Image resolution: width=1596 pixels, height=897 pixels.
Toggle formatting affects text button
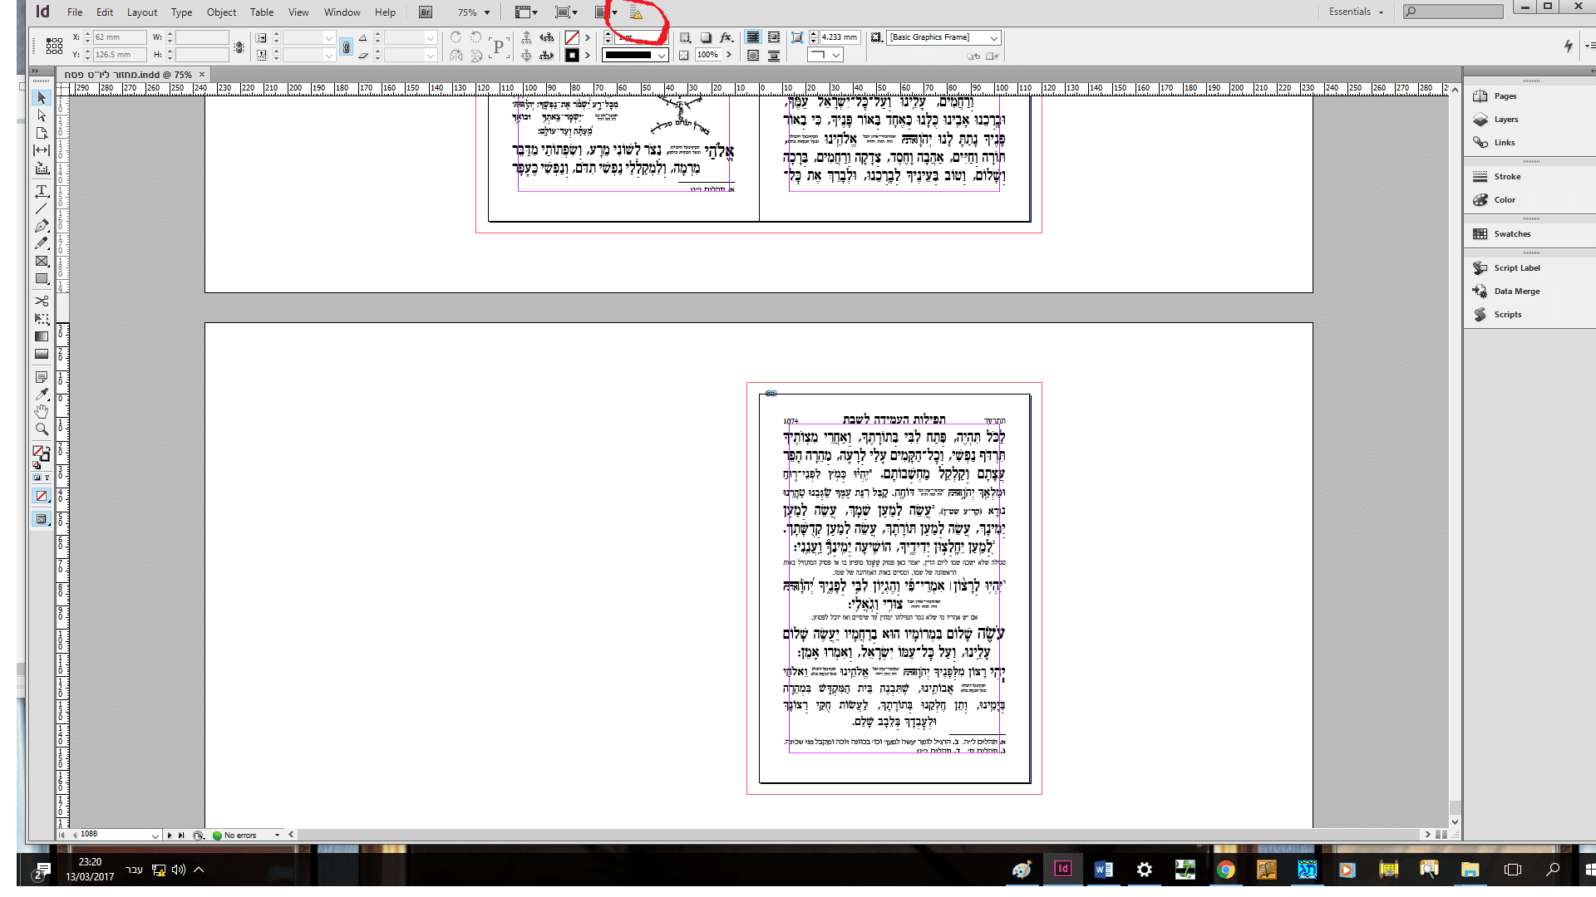(x=47, y=478)
